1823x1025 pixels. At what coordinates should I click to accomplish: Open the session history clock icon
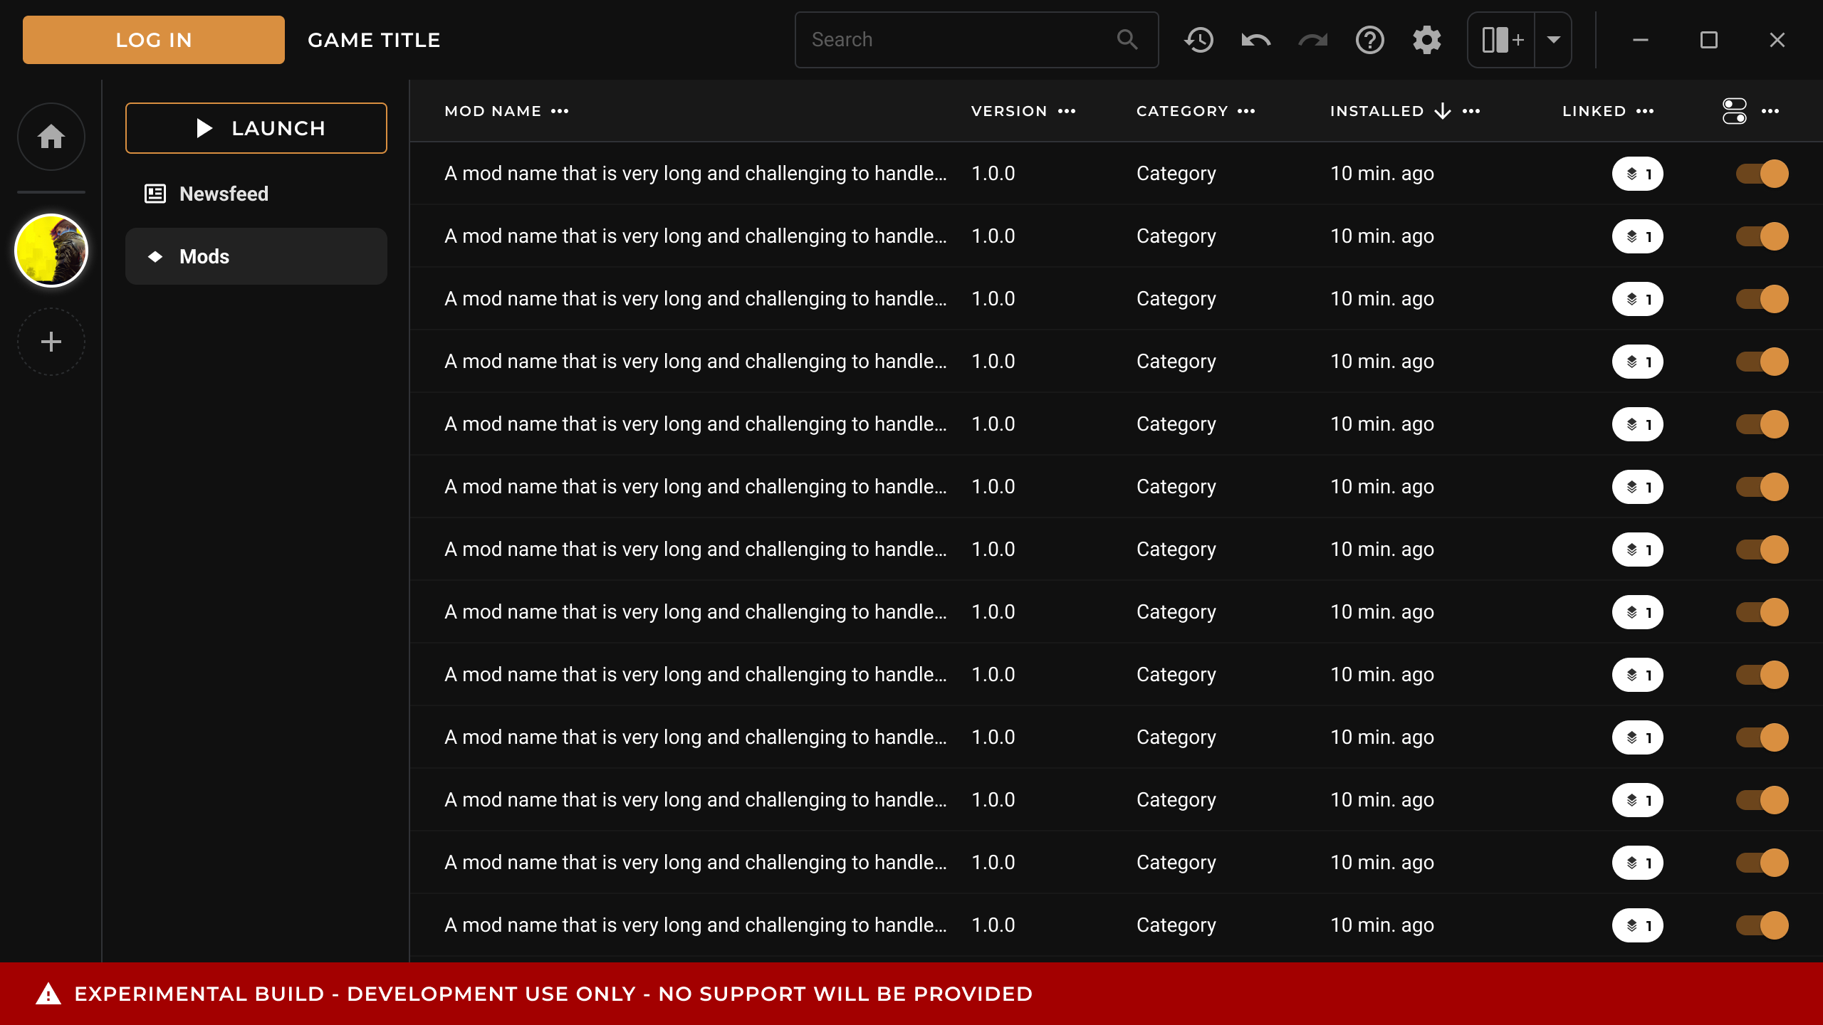tap(1198, 40)
